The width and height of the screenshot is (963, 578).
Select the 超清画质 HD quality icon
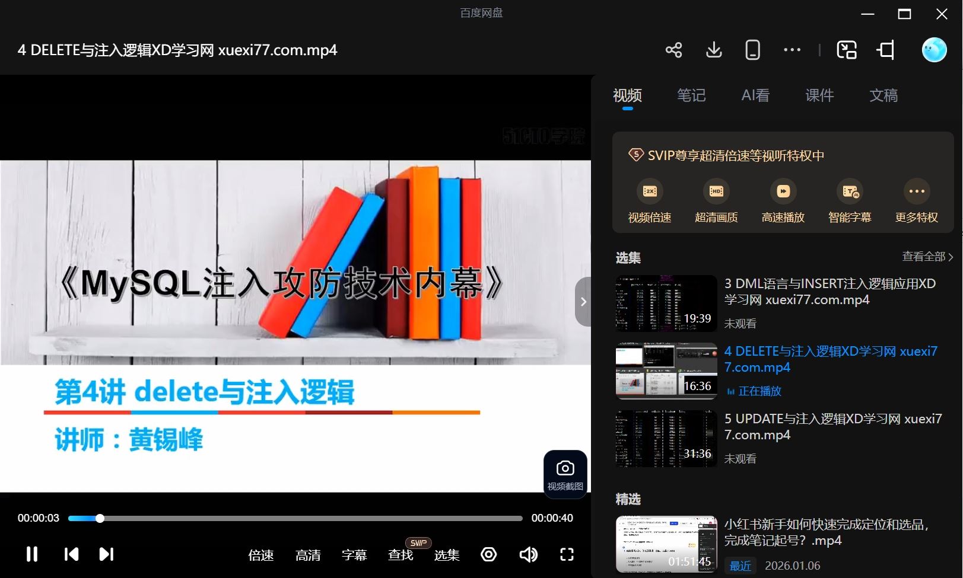tap(716, 191)
